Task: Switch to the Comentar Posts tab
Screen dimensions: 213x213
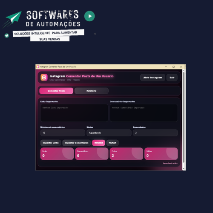Action: pos(56,91)
